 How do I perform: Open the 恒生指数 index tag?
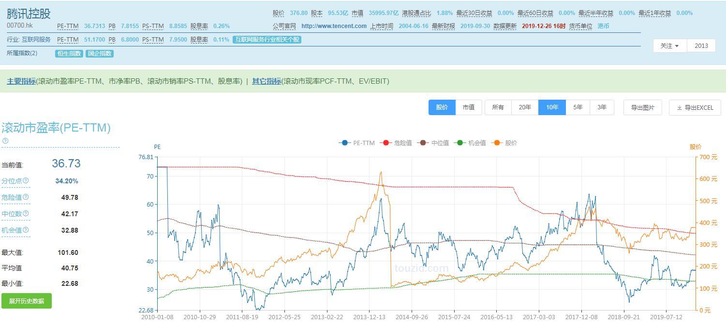[69, 54]
